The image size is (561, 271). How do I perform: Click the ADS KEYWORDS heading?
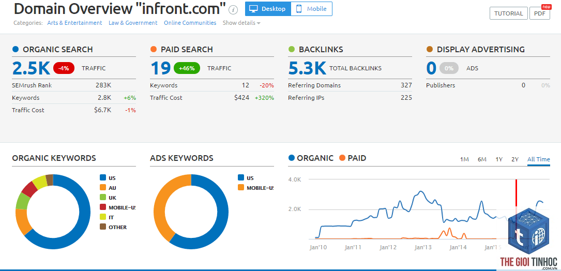coord(182,158)
